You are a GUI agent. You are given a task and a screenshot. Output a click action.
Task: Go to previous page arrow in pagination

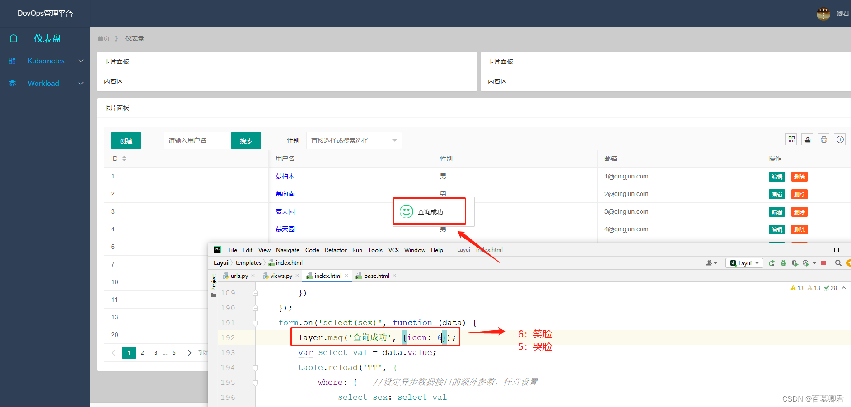click(113, 353)
